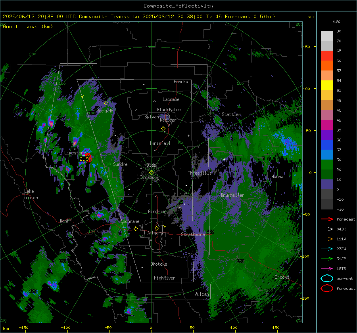Click the Didsbury city label
Viewport: 357px width, 333px height.
(150, 177)
